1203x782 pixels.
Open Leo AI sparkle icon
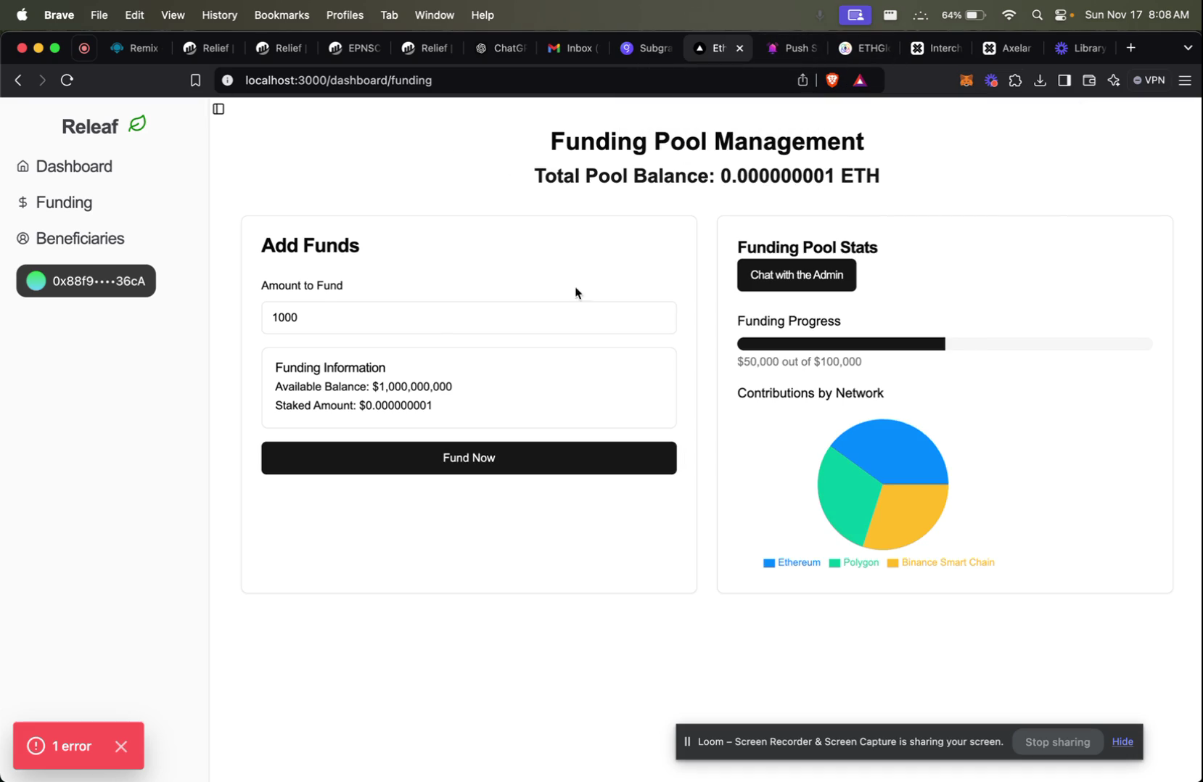[x=1114, y=81]
